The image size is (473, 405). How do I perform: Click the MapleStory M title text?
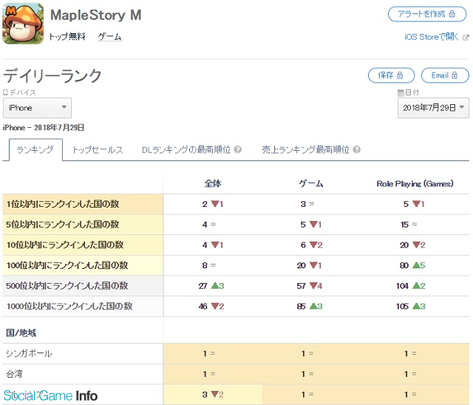click(x=96, y=15)
